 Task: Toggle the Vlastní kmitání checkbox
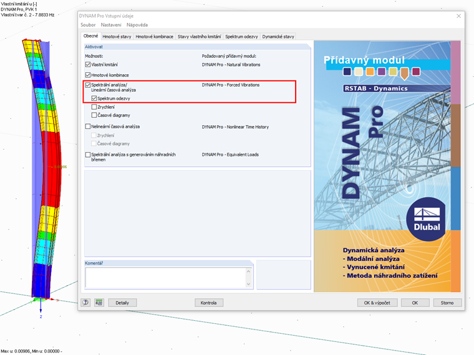[x=88, y=65]
